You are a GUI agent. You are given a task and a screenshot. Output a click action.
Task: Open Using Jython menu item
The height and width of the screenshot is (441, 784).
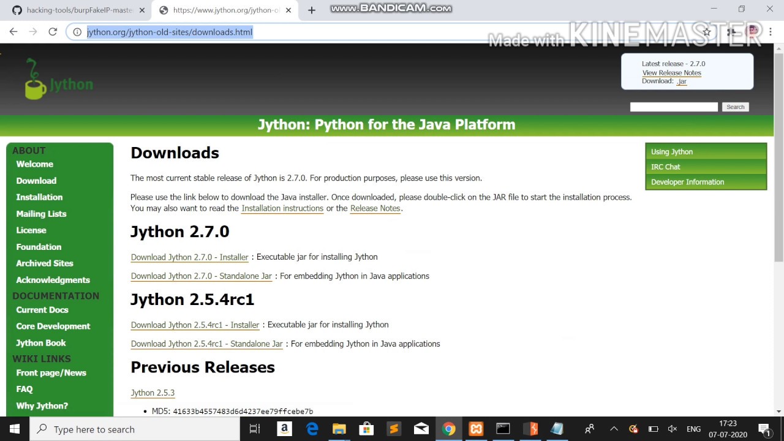(x=706, y=152)
